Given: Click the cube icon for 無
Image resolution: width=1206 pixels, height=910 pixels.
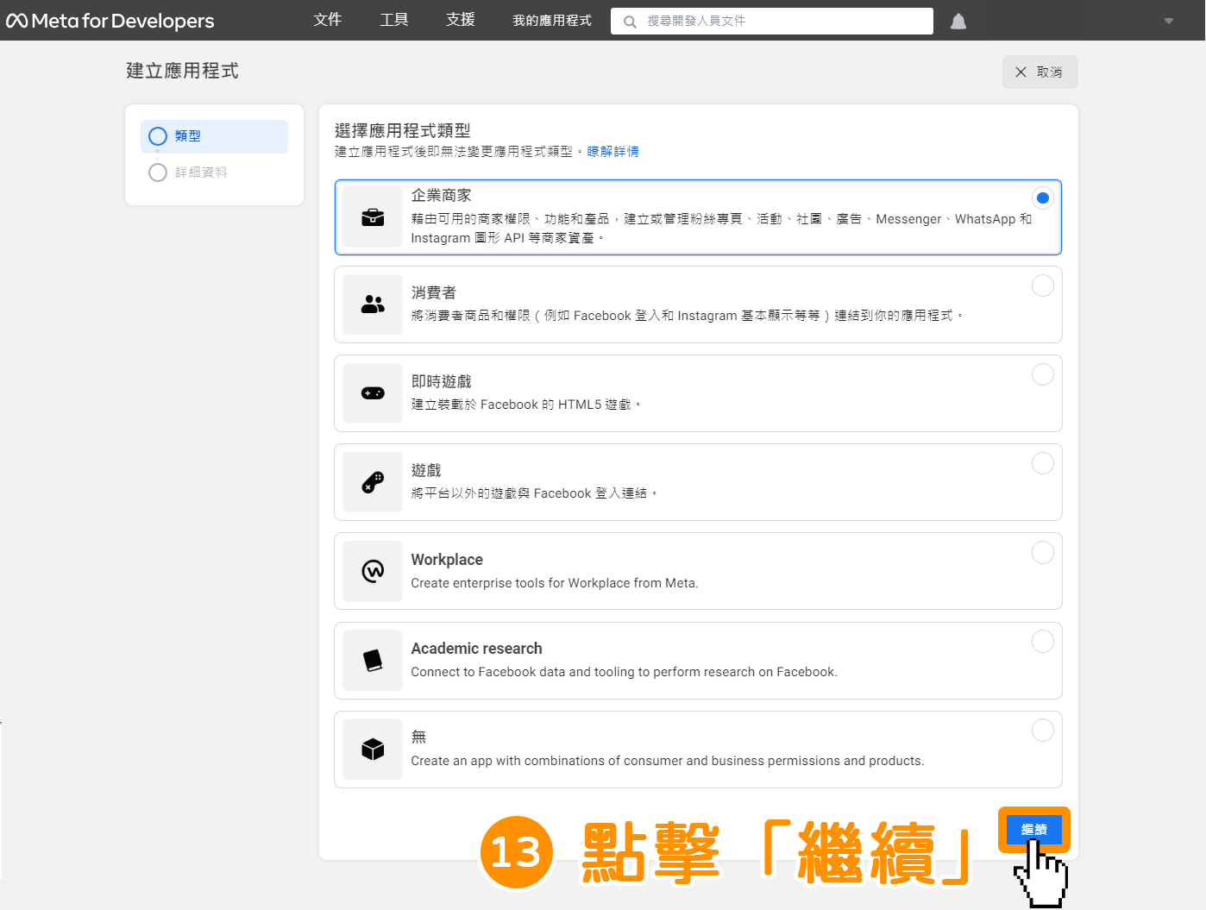Looking at the screenshot, I should tap(373, 749).
